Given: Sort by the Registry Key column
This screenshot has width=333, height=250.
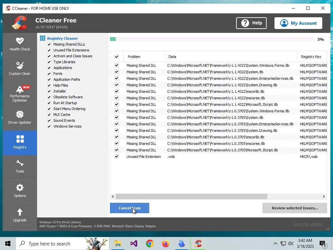Looking at the screenshot, I should click(x=312, y=57).
